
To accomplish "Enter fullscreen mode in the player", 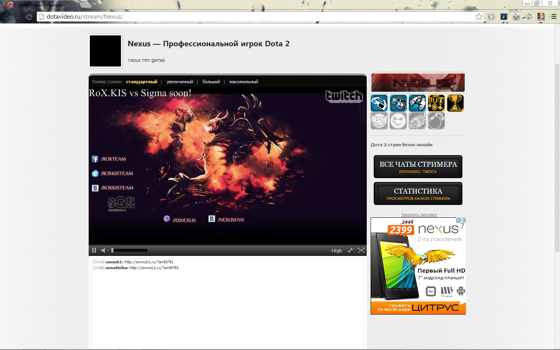I will coord(361,250).
